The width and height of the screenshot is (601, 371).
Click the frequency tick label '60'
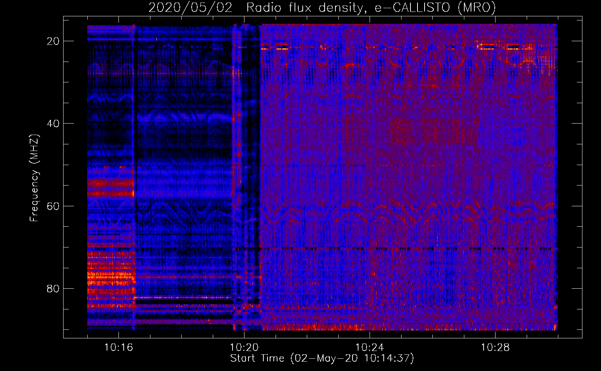click(x=53, y=206)
